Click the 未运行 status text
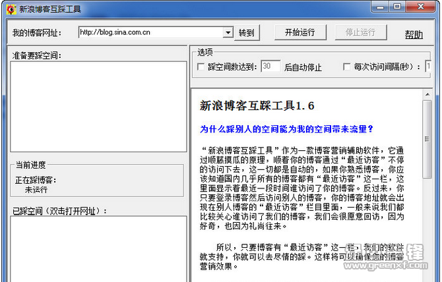442x282 pixels. [36, 190]
